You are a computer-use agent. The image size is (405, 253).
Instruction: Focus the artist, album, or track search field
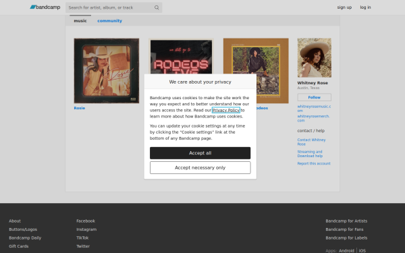coord(113,7)
